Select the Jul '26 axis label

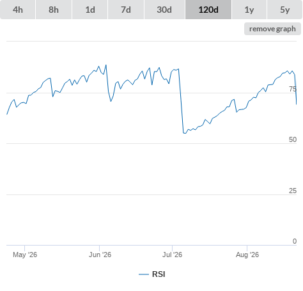click(172, 255)
